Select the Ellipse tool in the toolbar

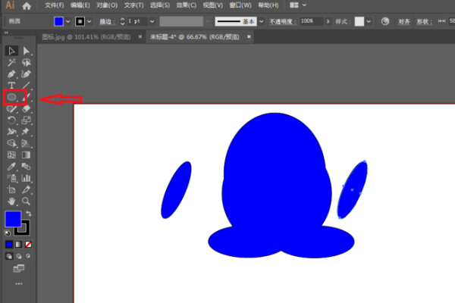point(12,97)
